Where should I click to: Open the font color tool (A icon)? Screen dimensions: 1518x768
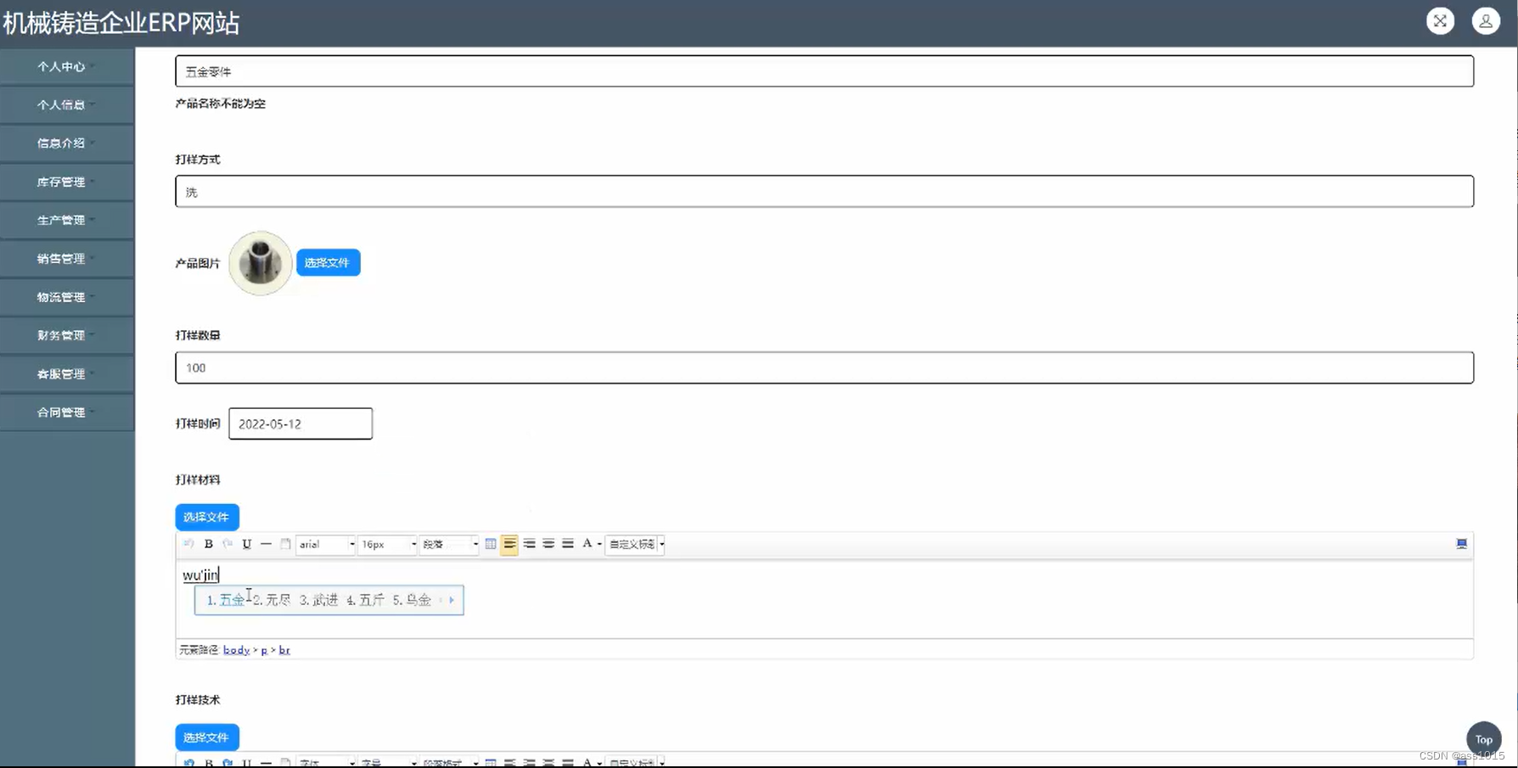pos(588,544)
